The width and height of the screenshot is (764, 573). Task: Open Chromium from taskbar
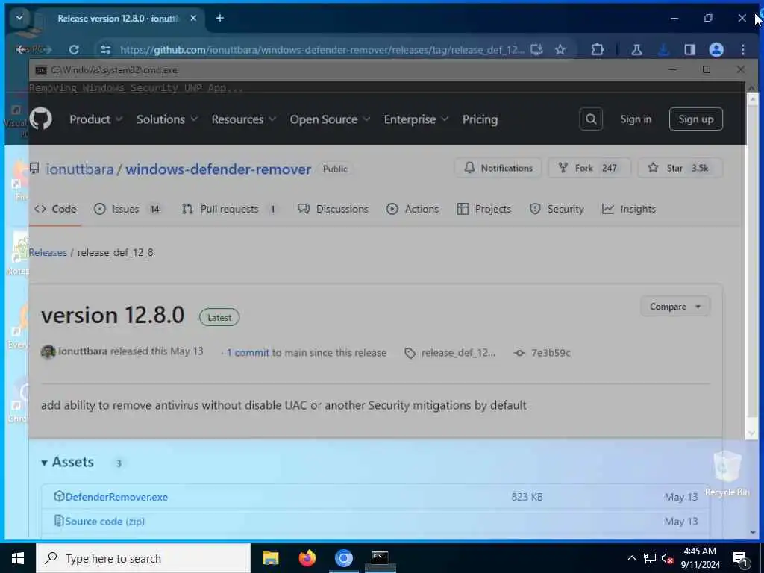[343, 558]
